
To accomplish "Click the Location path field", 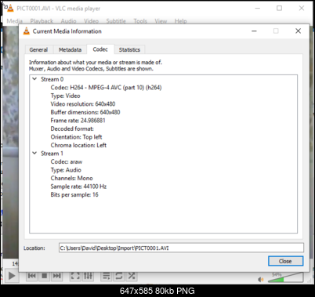I will [x=181, y=248].
